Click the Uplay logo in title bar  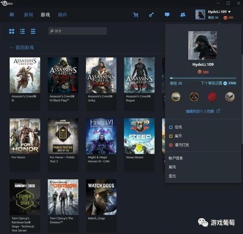(7, 3)
